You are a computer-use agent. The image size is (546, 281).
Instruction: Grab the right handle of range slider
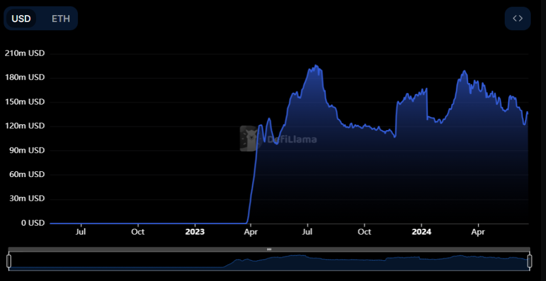[x=529, y=261]
